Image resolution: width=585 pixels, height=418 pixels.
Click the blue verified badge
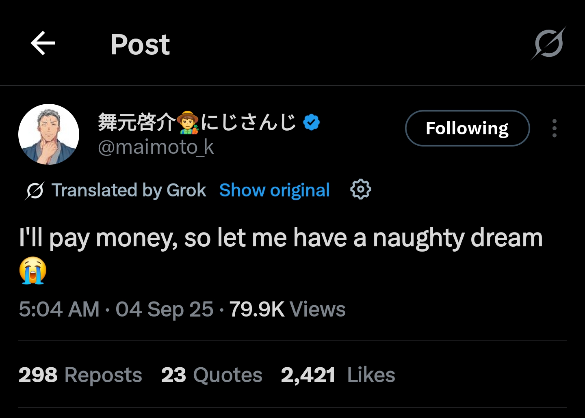click(312, 122)
